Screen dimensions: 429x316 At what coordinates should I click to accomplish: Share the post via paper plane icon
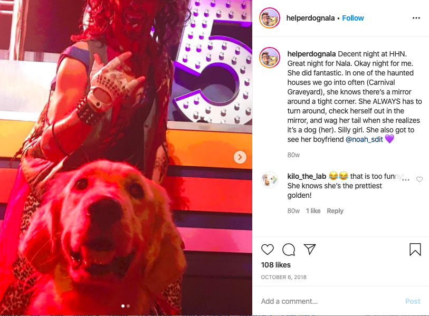(x=310, y=249)
